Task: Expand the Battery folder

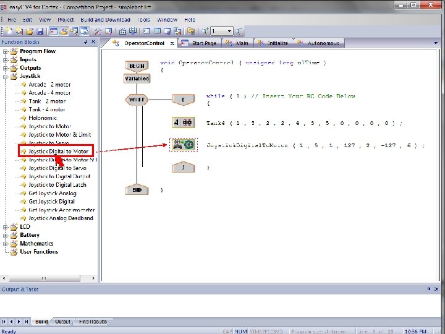Action: 5,236
